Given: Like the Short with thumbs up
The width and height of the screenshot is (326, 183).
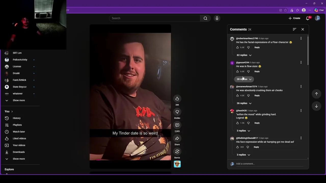Looking at the screenshot, I should click(x=177, y=99).
